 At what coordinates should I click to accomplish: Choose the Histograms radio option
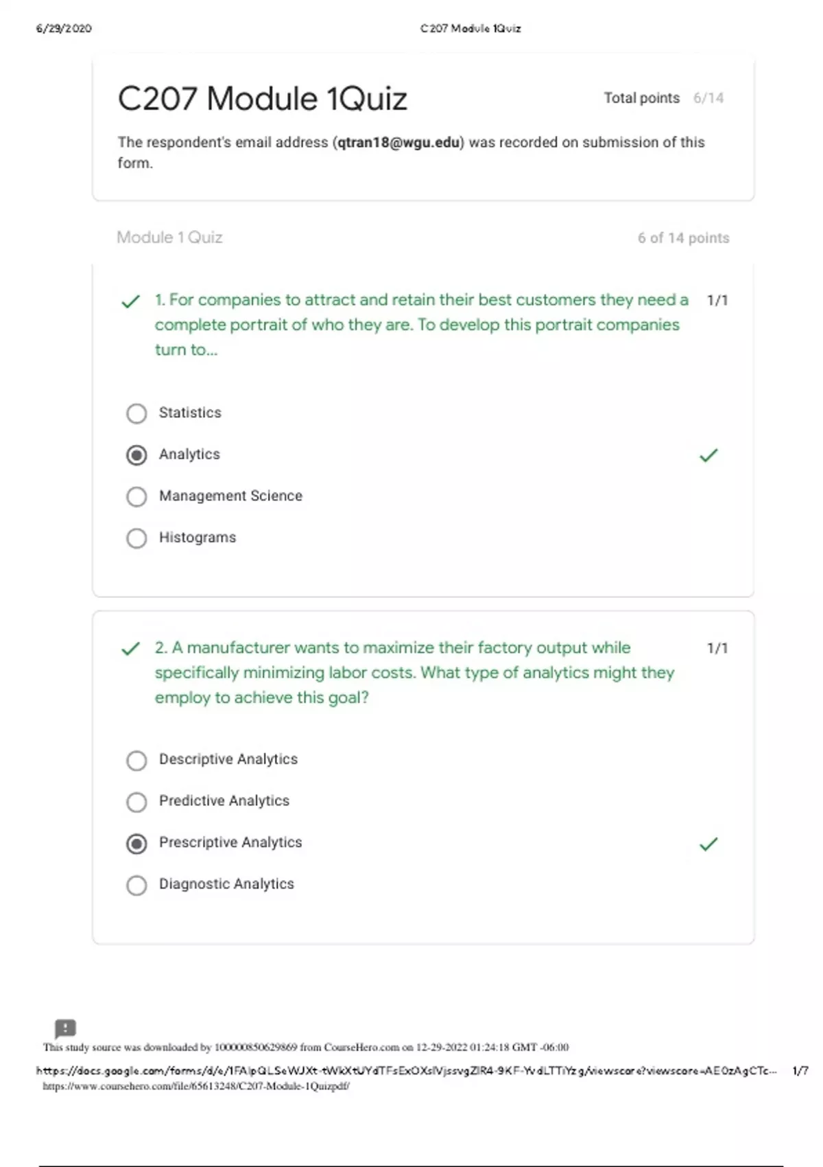(x=136, y=538)
